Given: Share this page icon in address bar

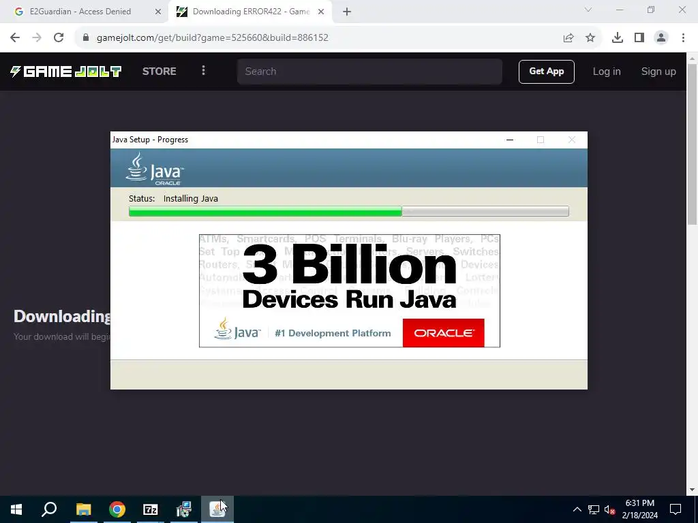Looking at the screenshot, I should pyautogui.click(x=568, y=38).
